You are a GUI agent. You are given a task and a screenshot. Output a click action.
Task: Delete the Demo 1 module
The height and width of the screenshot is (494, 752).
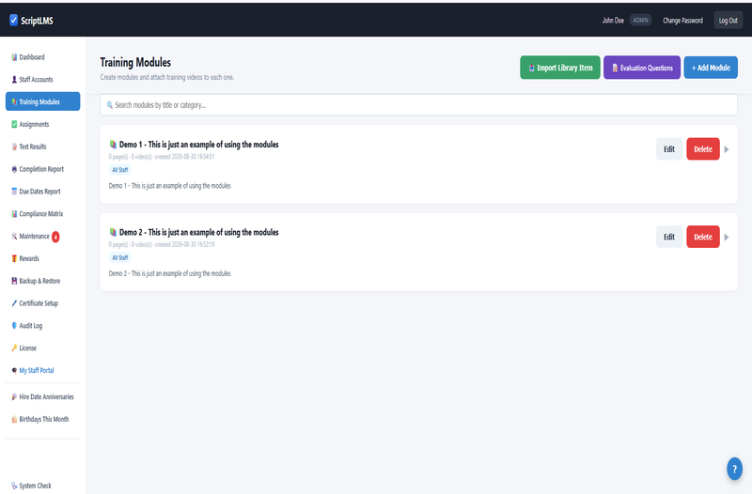[703, 149]
